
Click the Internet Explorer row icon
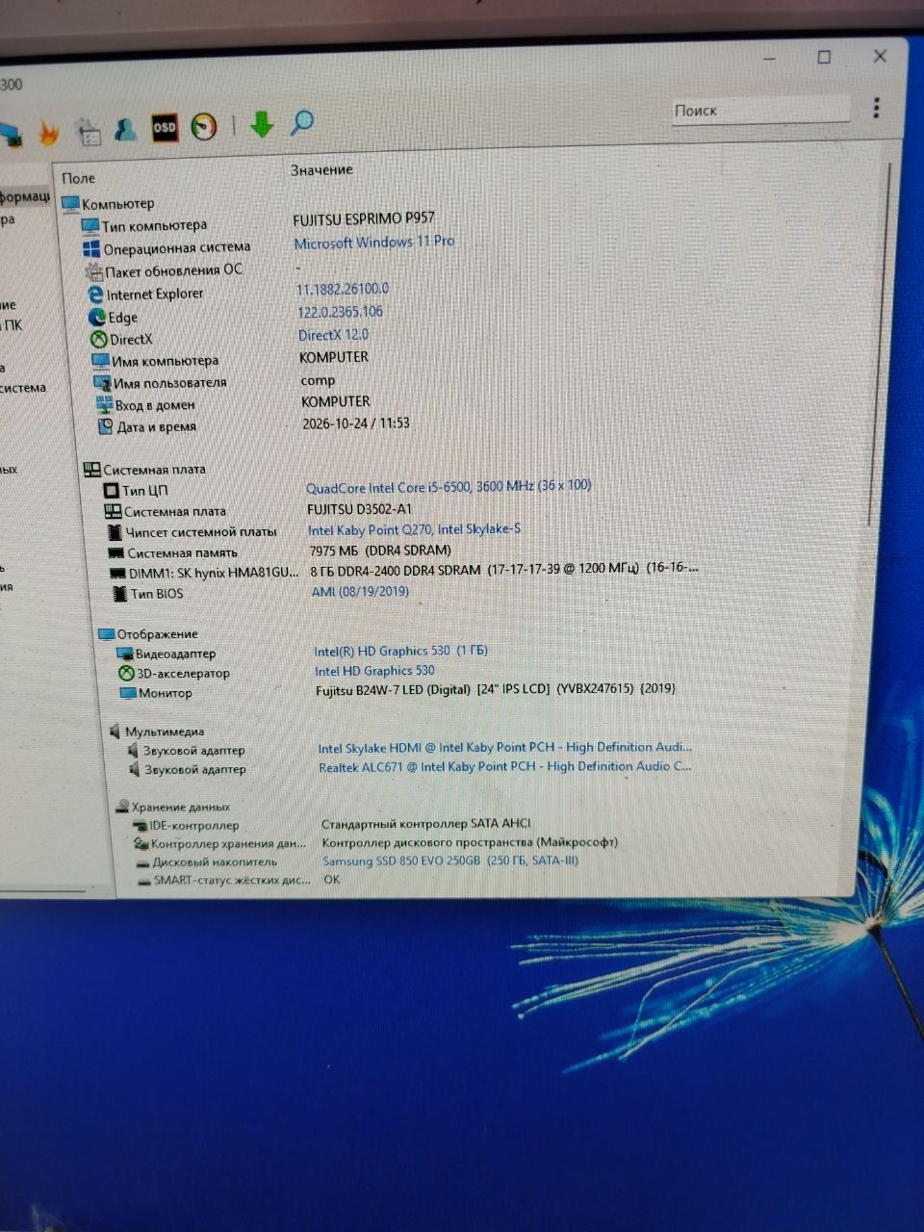95,295
